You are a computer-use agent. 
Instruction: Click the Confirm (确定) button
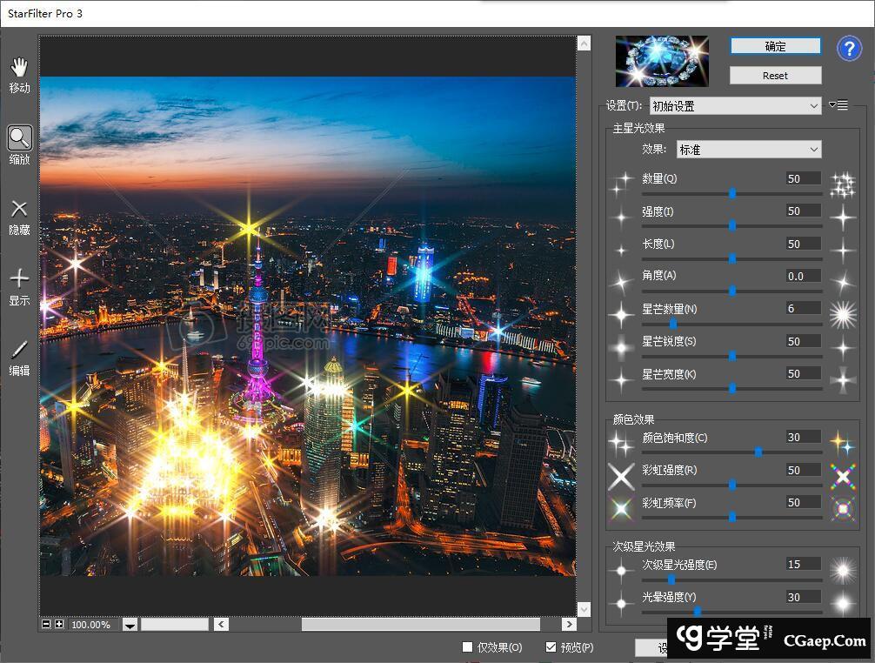pos(775,46)
